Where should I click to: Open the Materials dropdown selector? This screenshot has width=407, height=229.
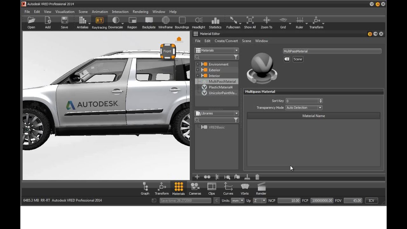217,50
